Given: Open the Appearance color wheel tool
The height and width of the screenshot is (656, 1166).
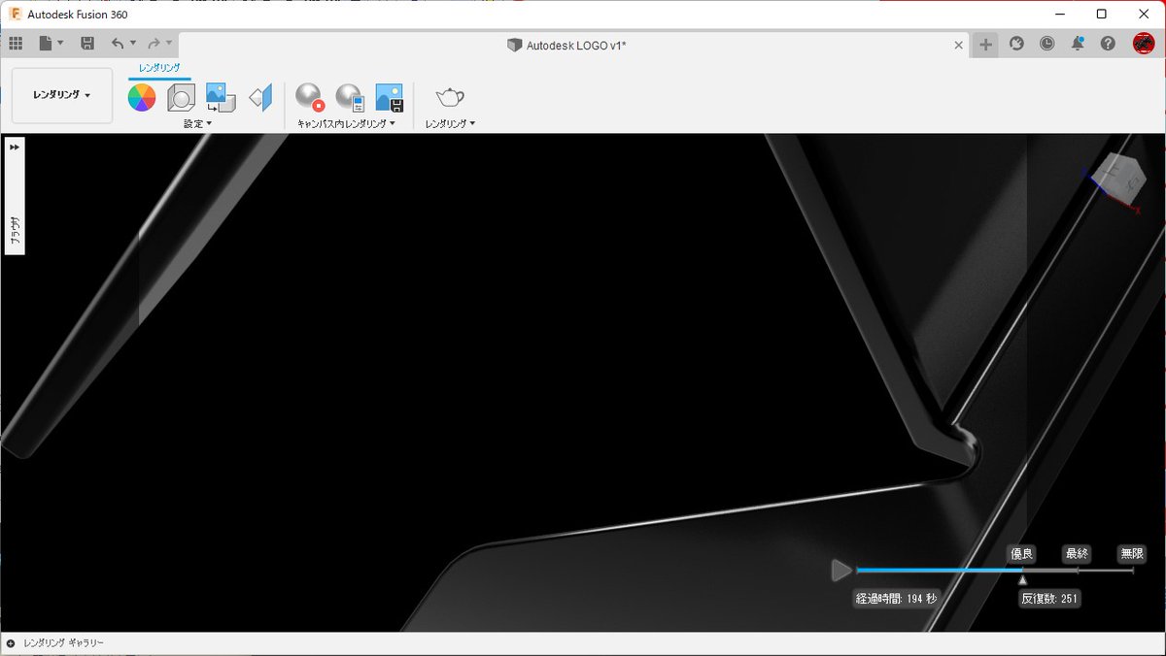Looking at the screenshot, I should [142, 97].
